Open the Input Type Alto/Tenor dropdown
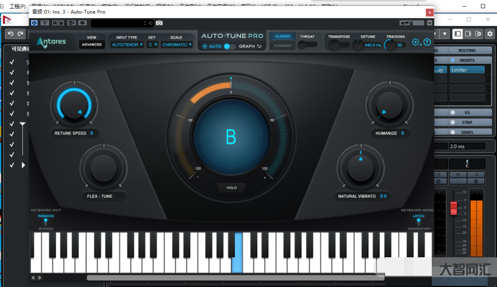497x287 pixels. [127, 45]
